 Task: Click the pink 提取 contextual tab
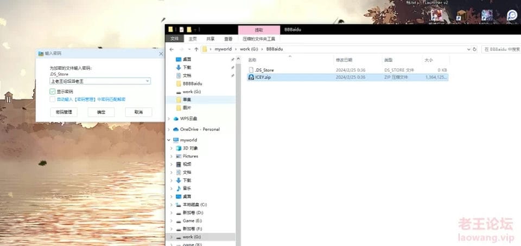[259, 30]
